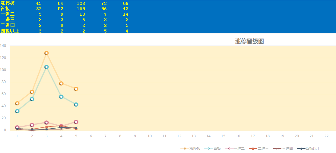Click the cell with value 78
The width and height of the screenshot is (336, 153).
point(104,3)
